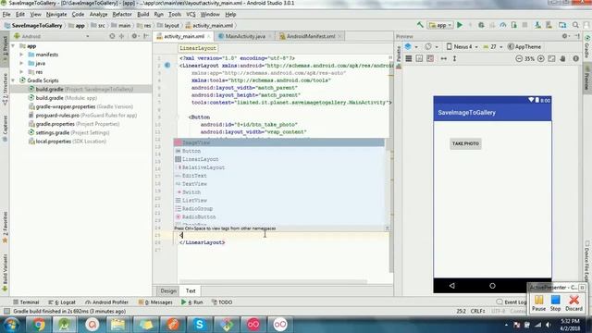Switch to AndroidManifest.xml tab
Viewport: 592px width, 333px height.
point(310,36)
